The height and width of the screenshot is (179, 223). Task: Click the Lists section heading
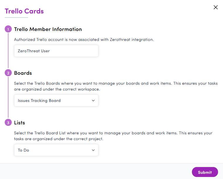pyautogui.click(x=20, y=123)
